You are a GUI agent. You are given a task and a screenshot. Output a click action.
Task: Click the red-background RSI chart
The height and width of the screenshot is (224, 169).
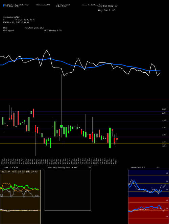coord(148,210)
